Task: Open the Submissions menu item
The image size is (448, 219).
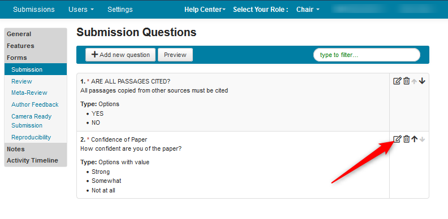Action: pos(34,10)
